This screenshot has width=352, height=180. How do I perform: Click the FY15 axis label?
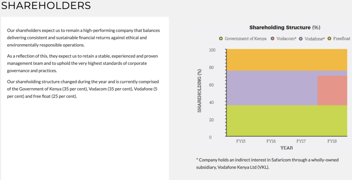click(241, 142)
